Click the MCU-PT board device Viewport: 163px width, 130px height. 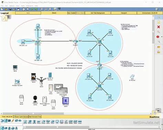coord(15,67)
